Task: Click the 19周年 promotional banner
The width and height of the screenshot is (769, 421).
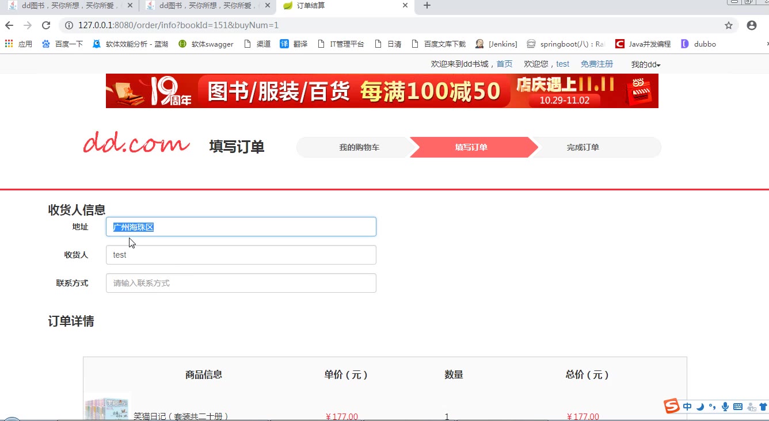Action: click(x=382, y=91)
